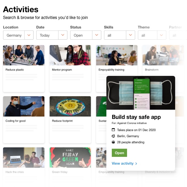Screen dimensions: 187x187
Task: Select the Reduce footprint card
Action: click(x=70, y=120)
